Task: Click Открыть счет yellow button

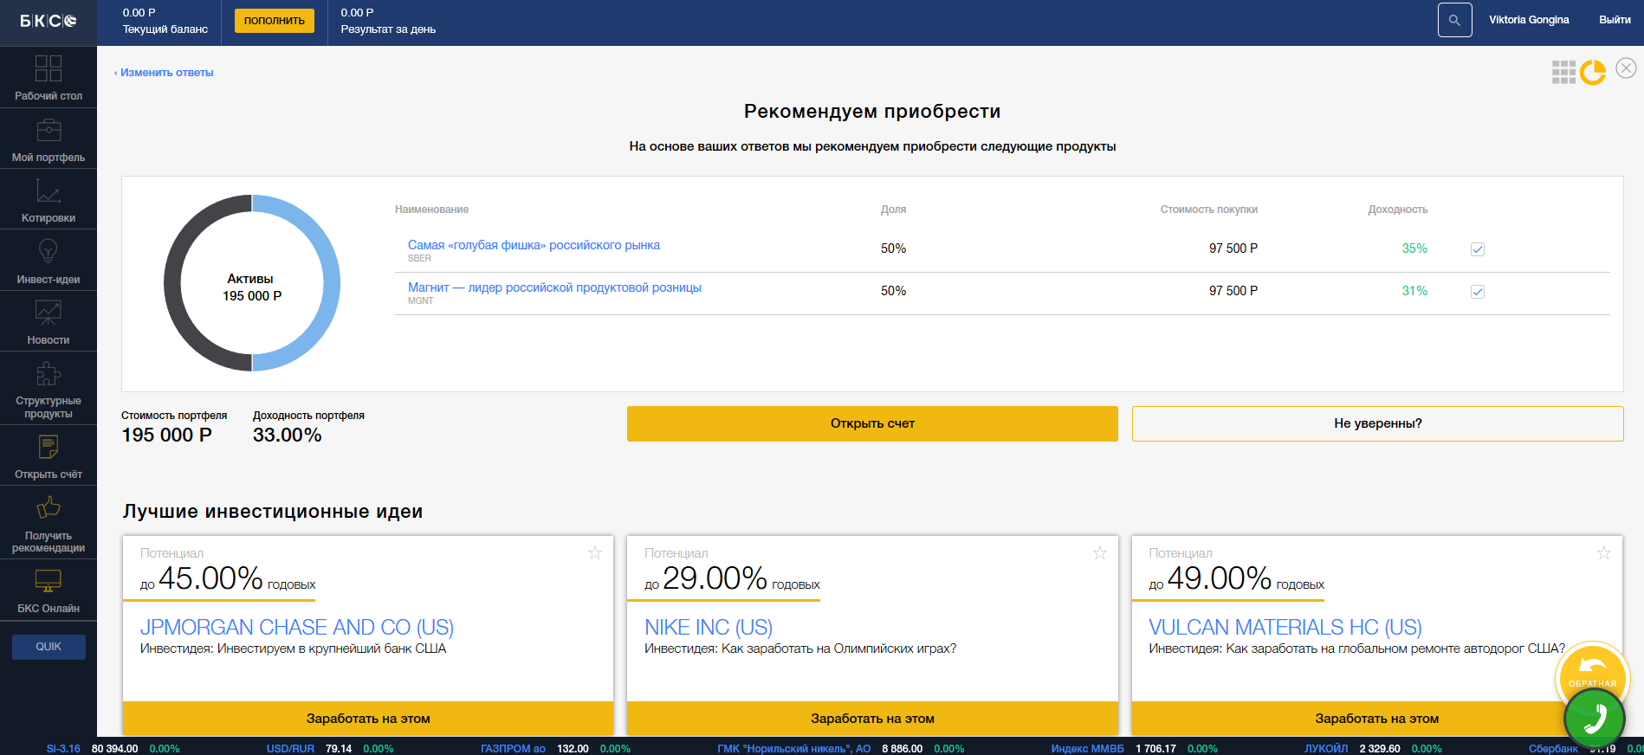Action: pos(872,423)
